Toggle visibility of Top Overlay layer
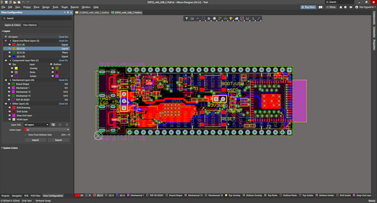 12,68
